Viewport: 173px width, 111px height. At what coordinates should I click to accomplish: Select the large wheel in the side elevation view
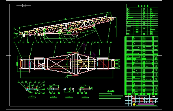(x=75, y=34)
